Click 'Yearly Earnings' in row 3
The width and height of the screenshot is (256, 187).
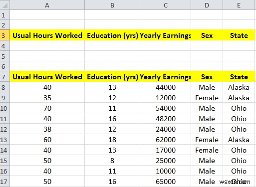tap(165, 35)
